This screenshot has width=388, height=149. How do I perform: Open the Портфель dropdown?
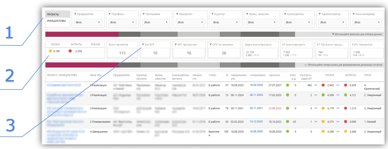122,22
